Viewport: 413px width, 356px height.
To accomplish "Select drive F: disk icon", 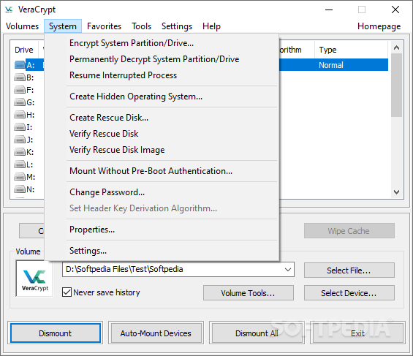I will coord(20,90).
